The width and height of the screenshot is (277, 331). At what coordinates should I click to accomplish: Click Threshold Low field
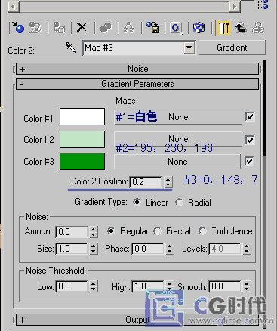click(x=72, y=286)
